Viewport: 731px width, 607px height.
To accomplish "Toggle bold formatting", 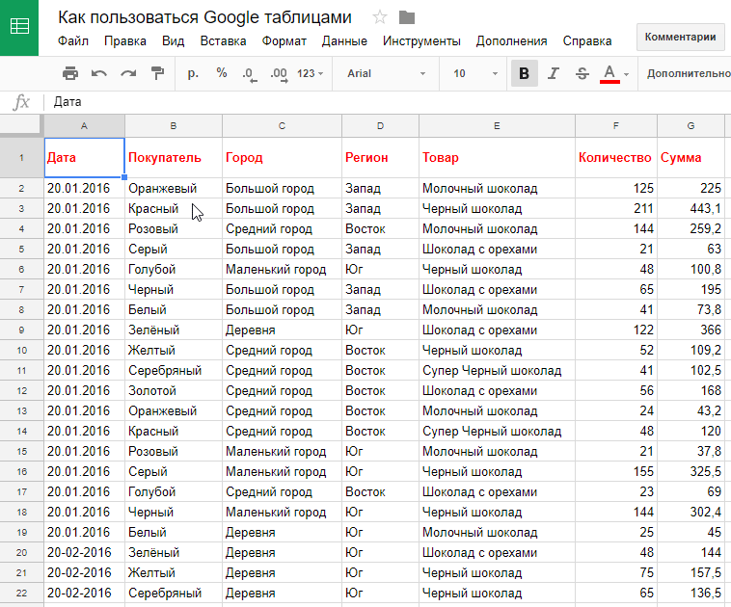I will 524,73.
